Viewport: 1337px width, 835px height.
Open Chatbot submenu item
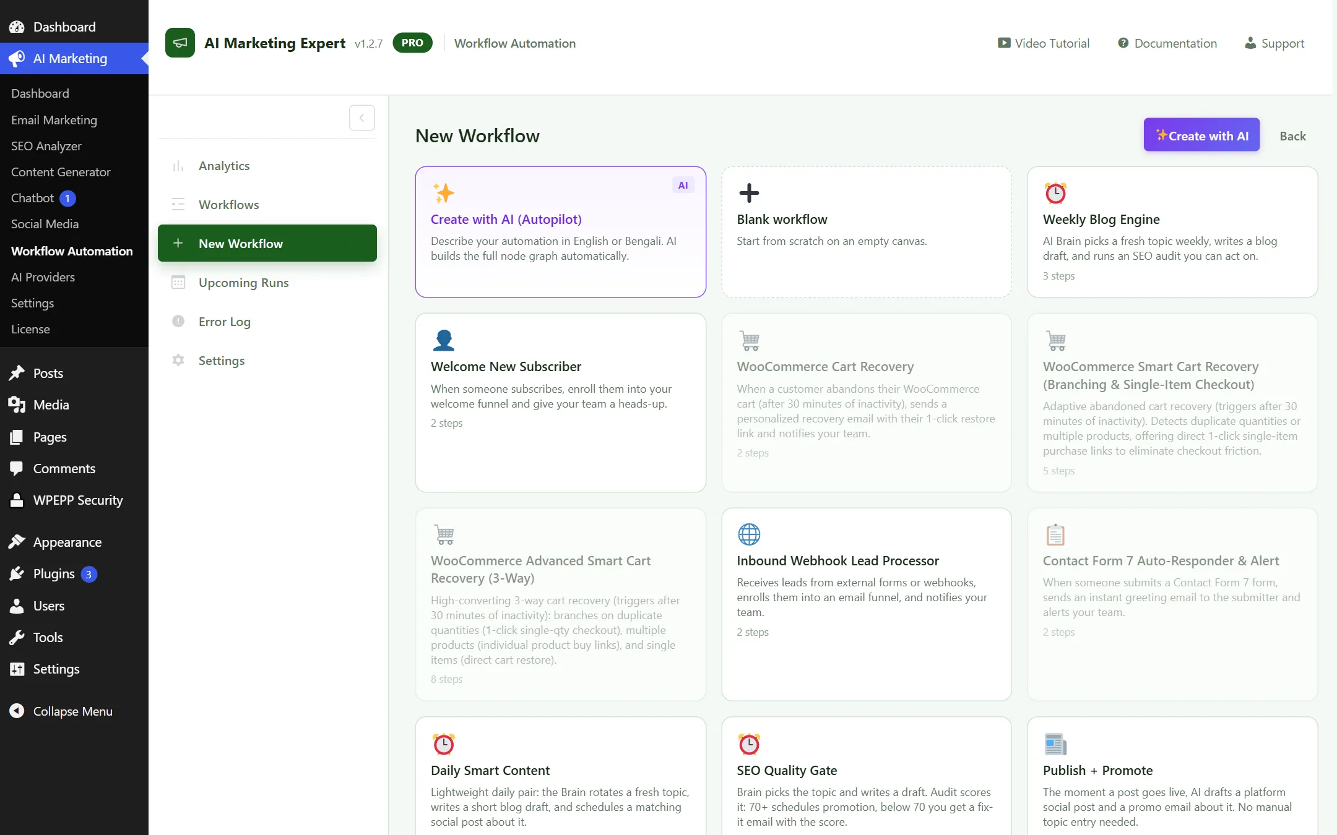32,198
